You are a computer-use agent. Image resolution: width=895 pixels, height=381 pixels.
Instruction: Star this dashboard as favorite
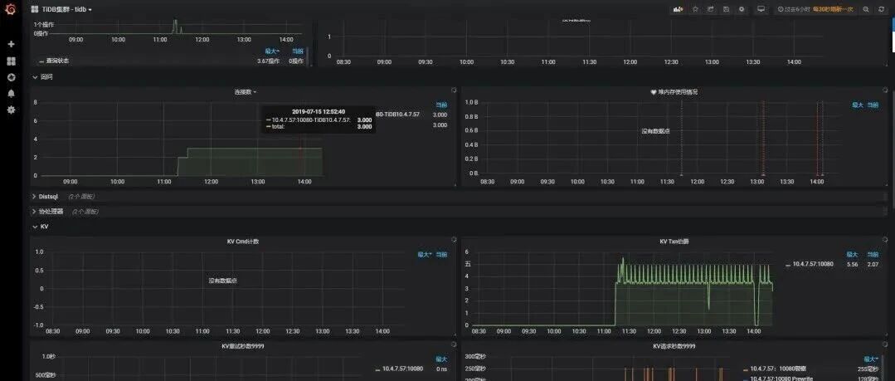[695, 9]
